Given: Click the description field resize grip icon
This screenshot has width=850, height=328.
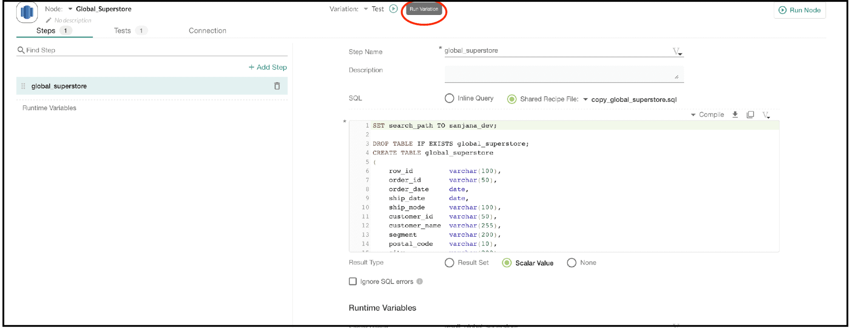Looking at the screenshot, I should (677, 77).
